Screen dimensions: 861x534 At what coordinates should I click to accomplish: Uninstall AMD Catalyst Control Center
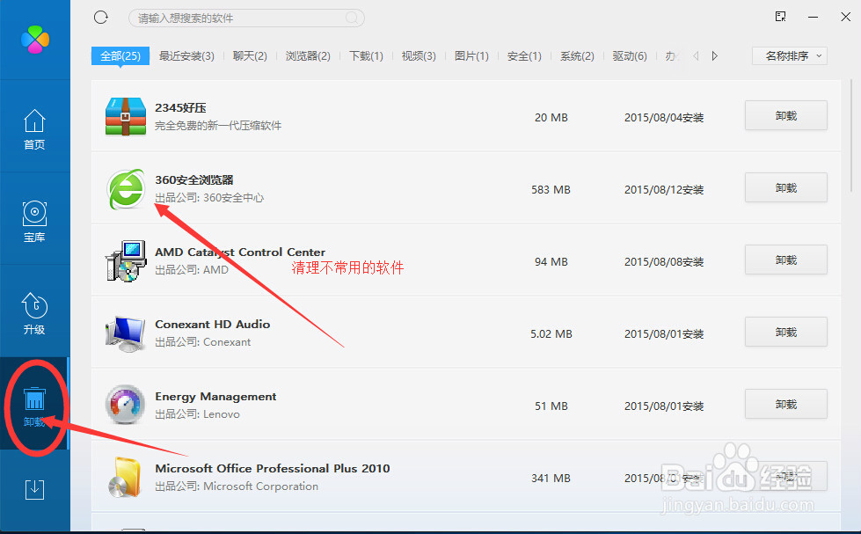point(785,260)
